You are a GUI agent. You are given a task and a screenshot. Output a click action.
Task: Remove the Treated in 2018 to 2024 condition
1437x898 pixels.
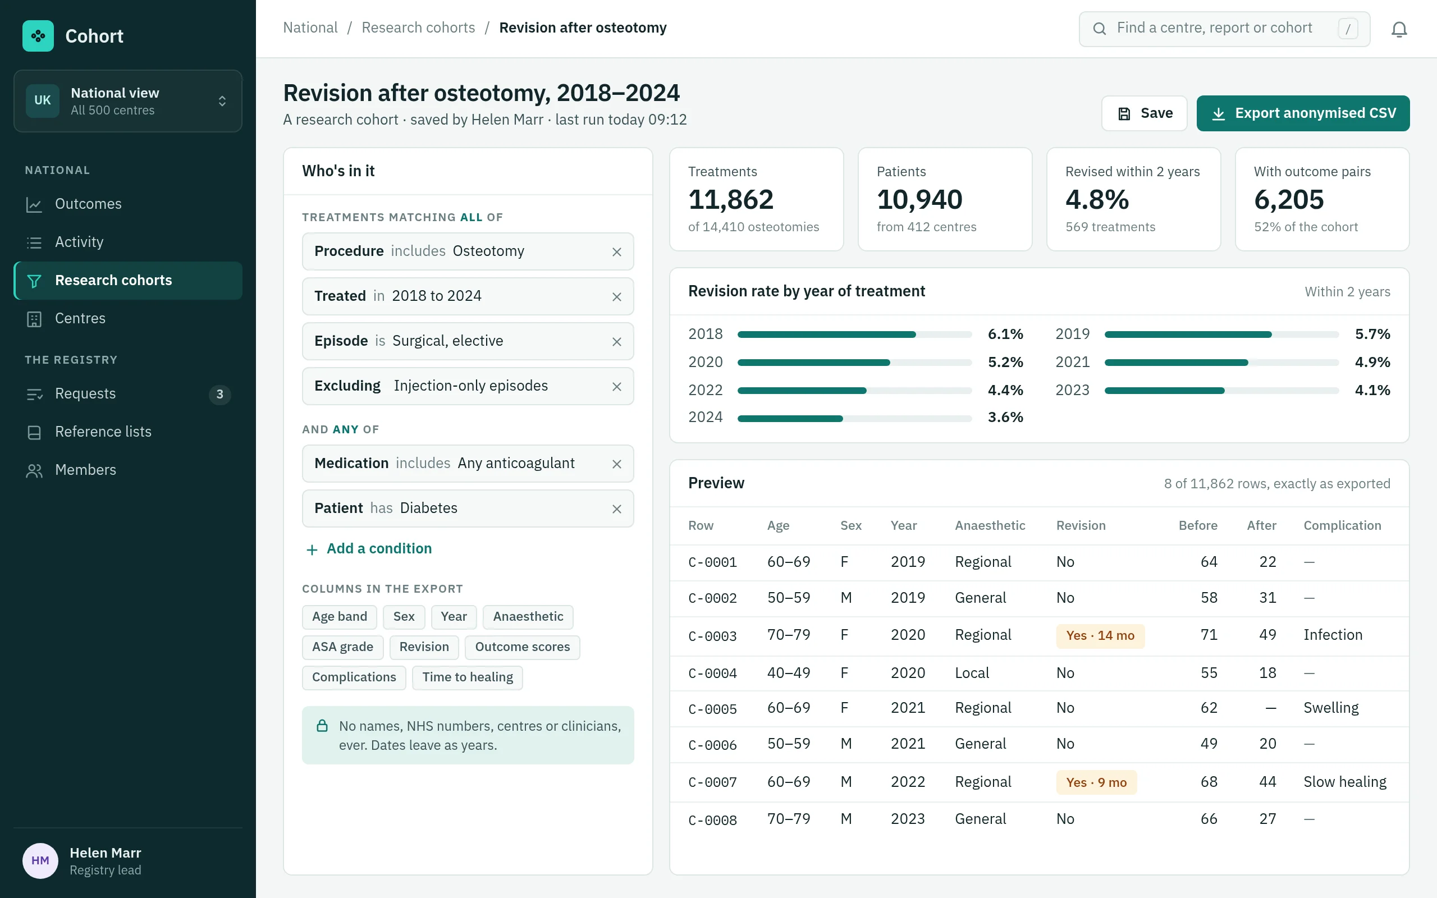point(616,296)
